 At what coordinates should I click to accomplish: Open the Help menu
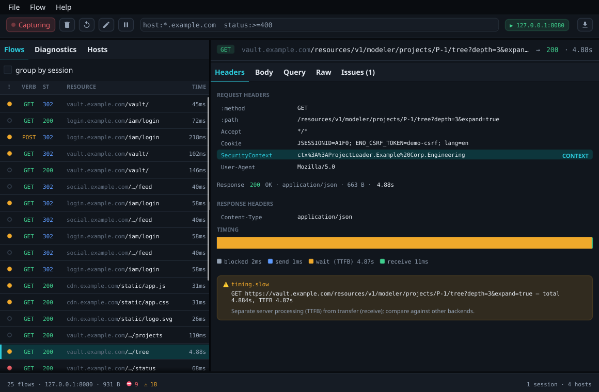tap(64, 7)
